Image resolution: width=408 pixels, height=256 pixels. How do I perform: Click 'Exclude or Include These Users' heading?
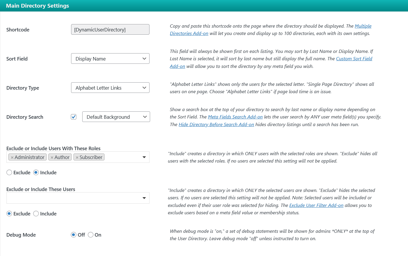pyautogui.click(x=41, y=189)
